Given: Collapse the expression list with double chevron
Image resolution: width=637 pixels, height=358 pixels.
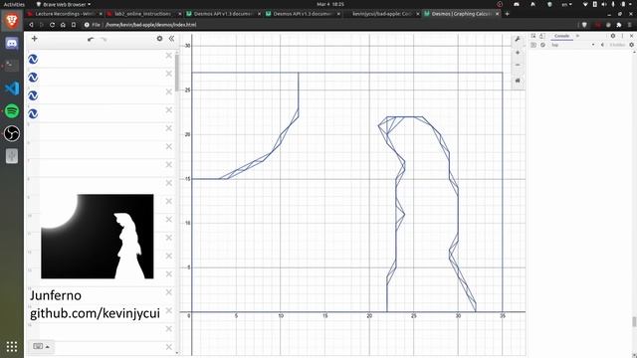Looking at the screenshot, I should tap(171, 39).
